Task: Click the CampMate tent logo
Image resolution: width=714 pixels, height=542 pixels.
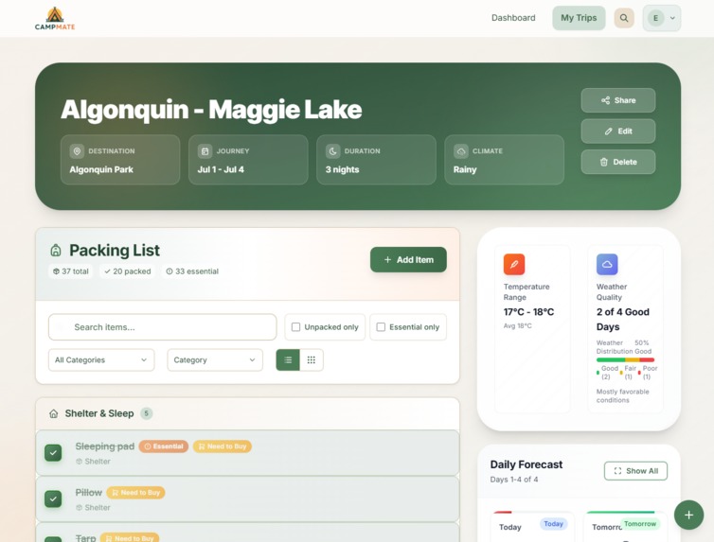Action: point(55,18)
